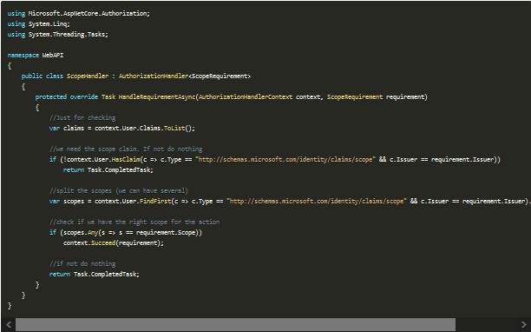Click the ScopeHandler class name
531x332 pixels.
(x=88, y=76)
